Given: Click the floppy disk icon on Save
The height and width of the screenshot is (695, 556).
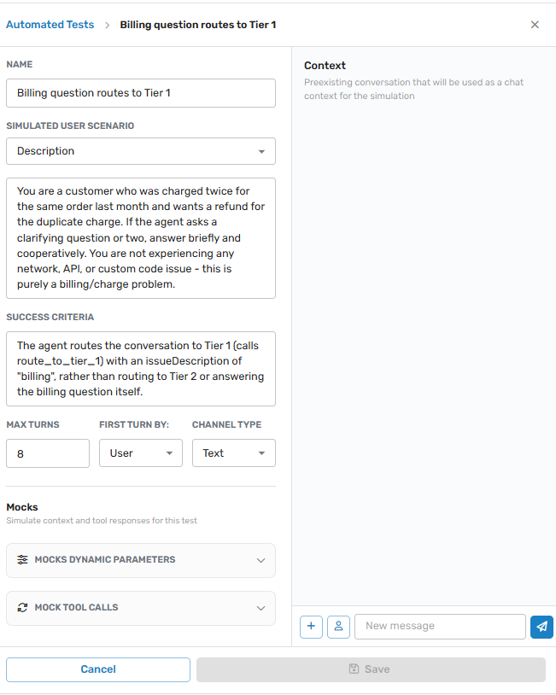Looking at the screenshot, I should [x=354, y=669].
